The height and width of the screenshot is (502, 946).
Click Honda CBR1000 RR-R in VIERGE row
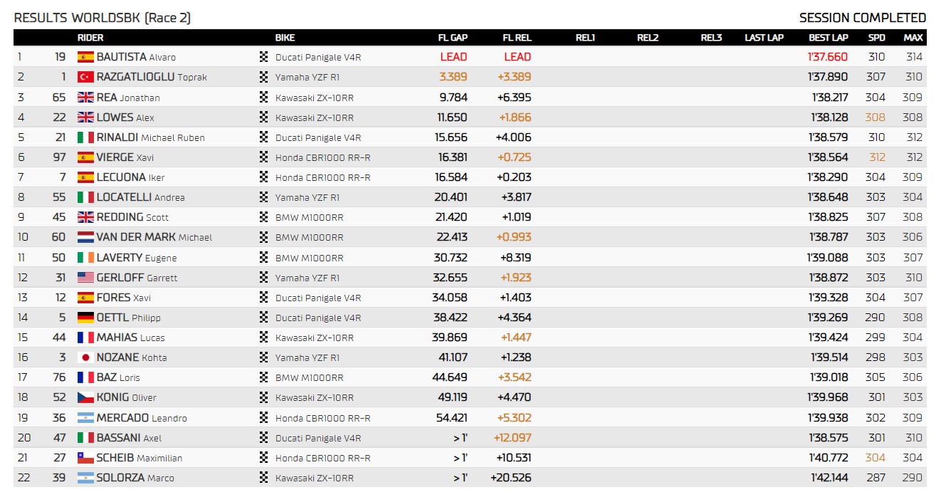[x=323, y=157]
